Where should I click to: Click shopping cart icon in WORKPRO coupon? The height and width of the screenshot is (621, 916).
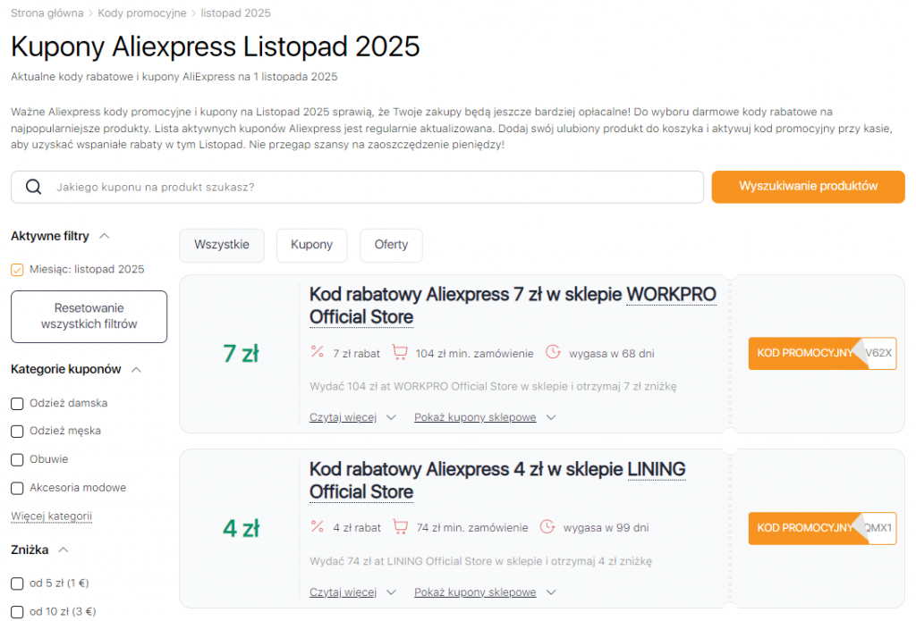401,352
